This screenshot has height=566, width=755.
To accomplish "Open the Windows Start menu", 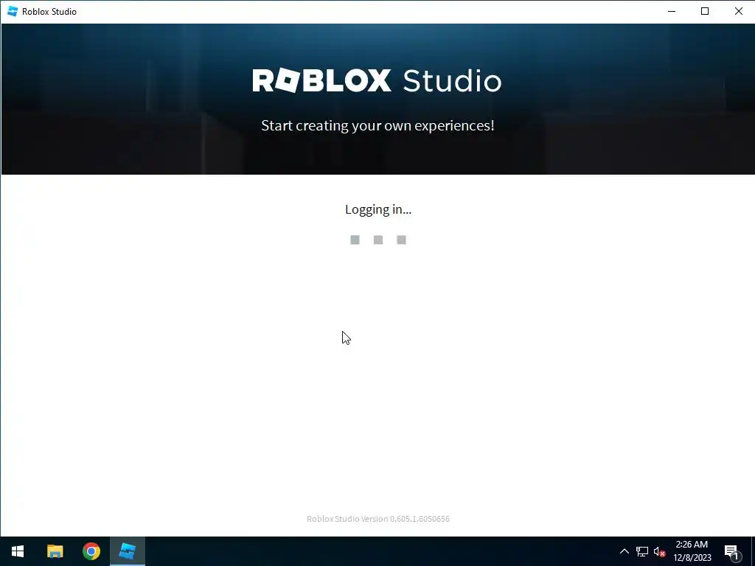I will pyautogui.click(x=18, y=551).
